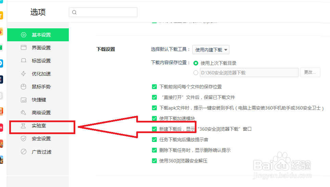This screenshot has width=330, height=187.
Task: Select 鼠标手势 in sidebar
Action: tap(38, 87)
